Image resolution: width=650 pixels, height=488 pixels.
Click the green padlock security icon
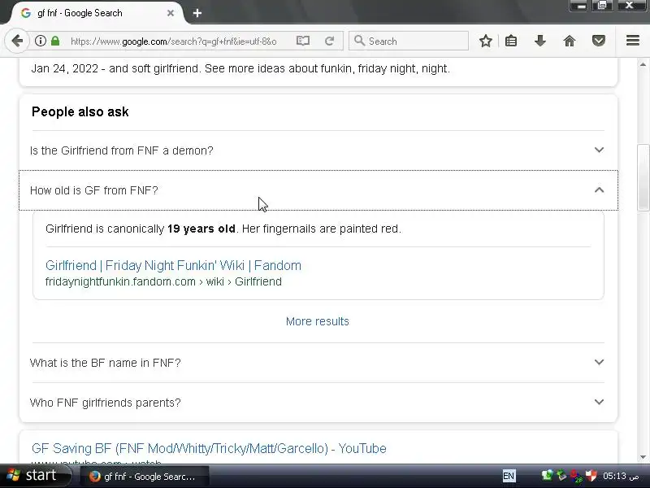pos(55,41)
